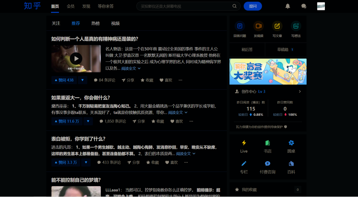This screenshot has width=358, height=197.
Task: Open the 会员 navigation tab
Action: tap(71, 6)
